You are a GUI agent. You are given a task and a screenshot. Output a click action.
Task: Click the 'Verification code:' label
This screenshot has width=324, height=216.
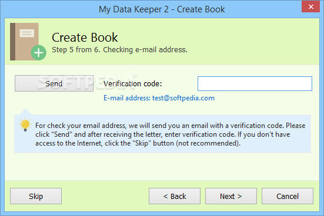[133, 83]
